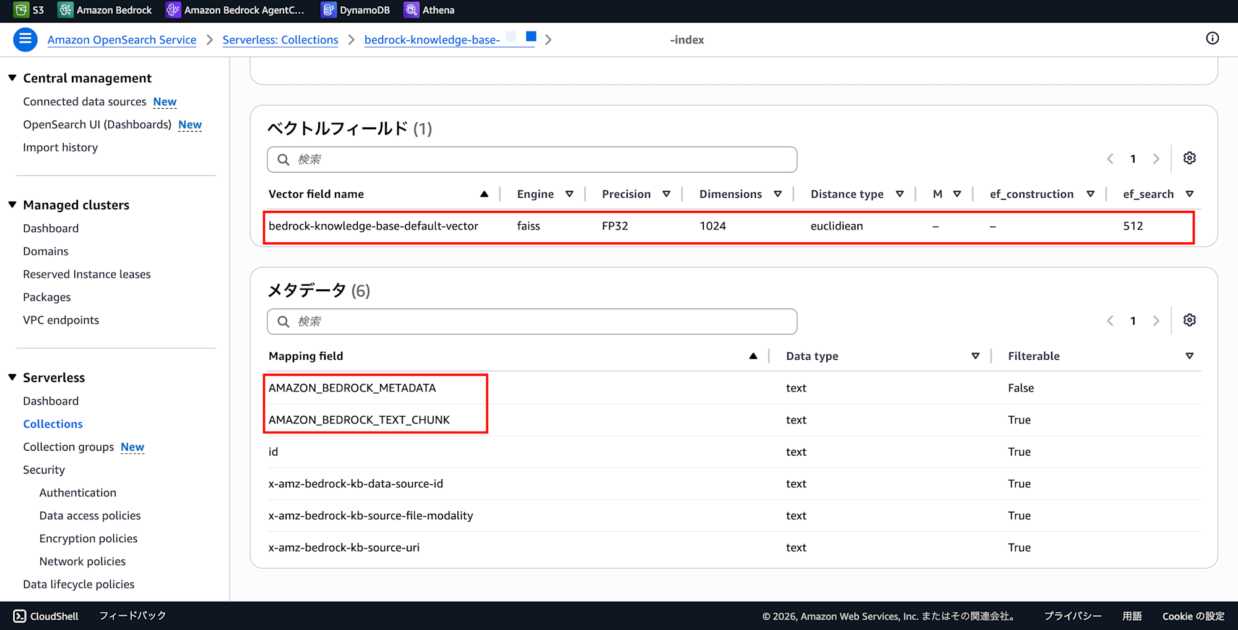Go to next page of metadata
1238x630 pixels.
(x=1156, y=321)
